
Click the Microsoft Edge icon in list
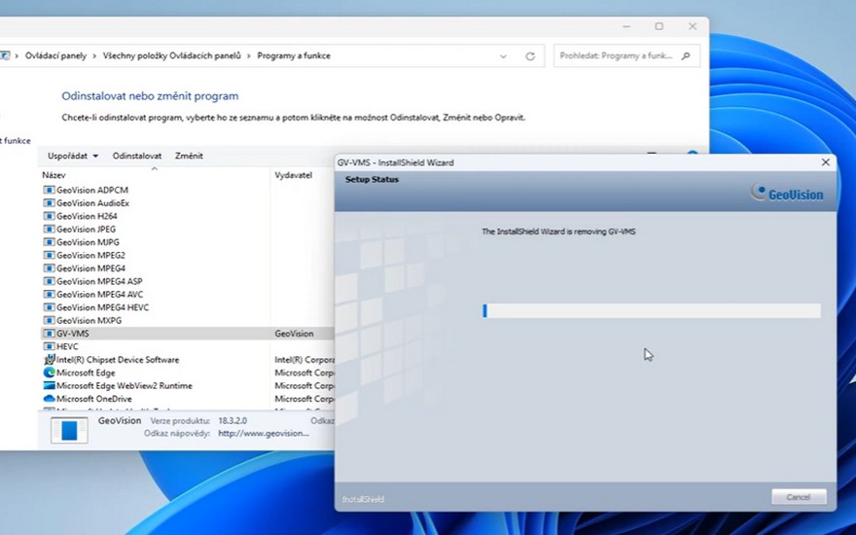pyautogui.click(x=50, y=373)
